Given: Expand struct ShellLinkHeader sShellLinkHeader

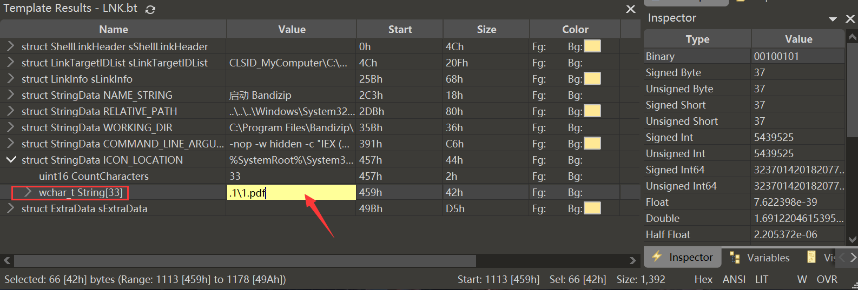Looking at the screenshot, I should (x=10, y=46).
